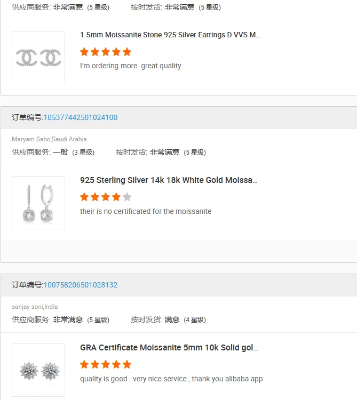This screenshot has height=400, width=357.
Task: Open the silver drop earrings product thumbnail
Action: pos(38,203)
